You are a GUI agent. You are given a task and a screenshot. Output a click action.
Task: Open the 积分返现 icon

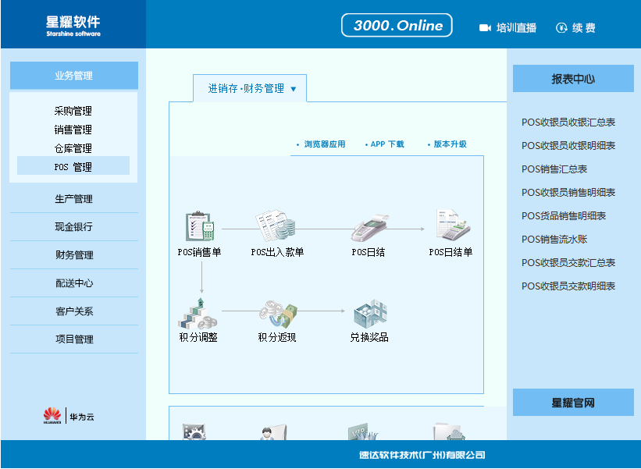pyautogui.click(x=278, y=314)
